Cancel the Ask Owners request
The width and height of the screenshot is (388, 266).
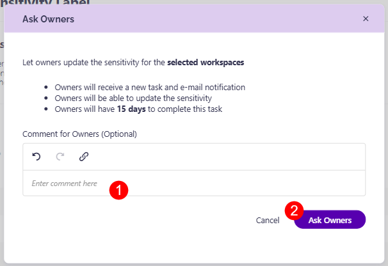268,220
